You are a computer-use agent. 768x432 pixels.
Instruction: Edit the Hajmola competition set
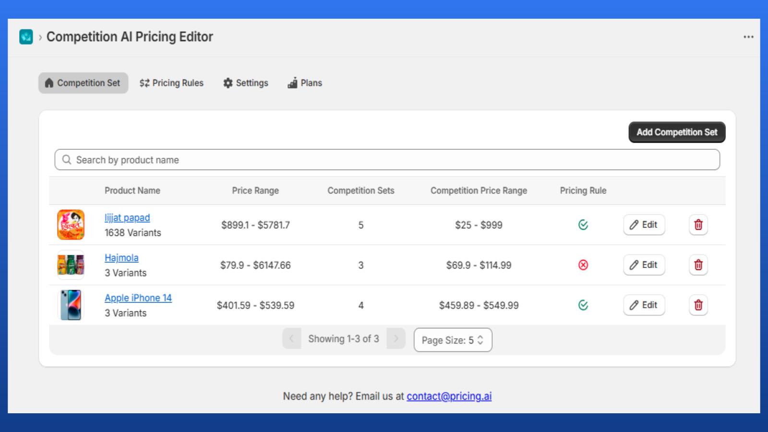[644, 265]
